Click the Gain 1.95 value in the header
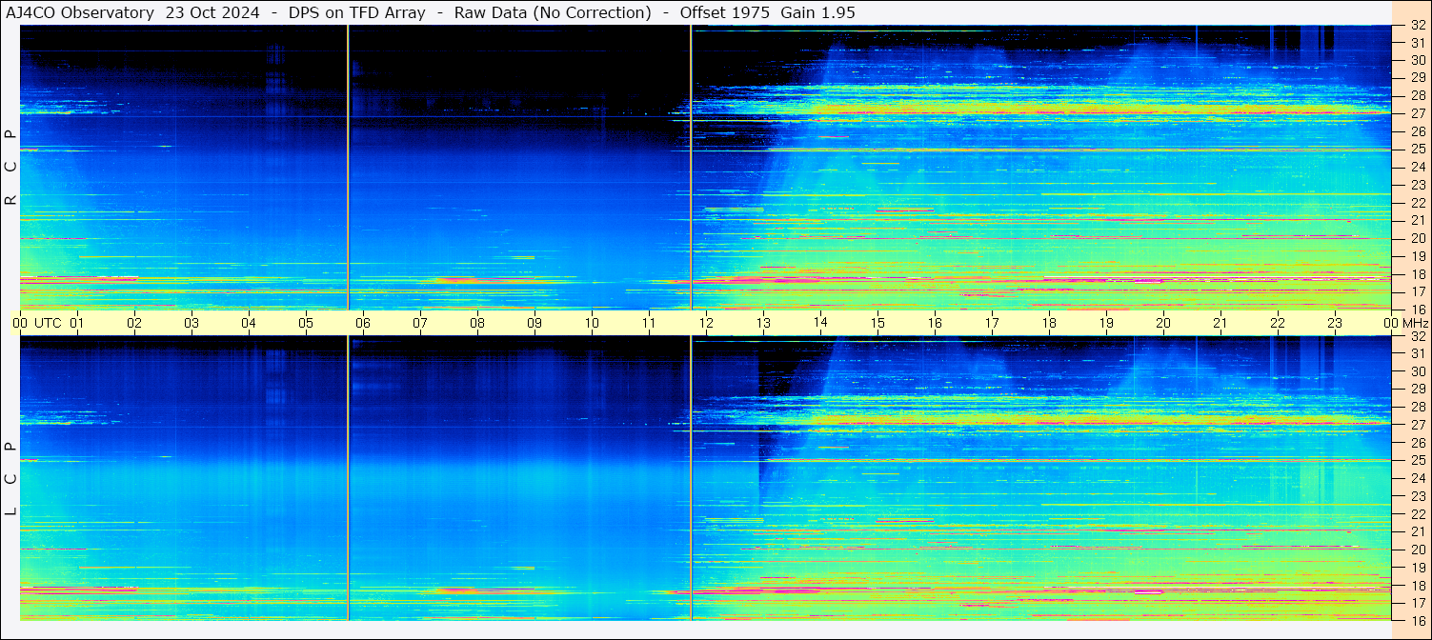1432x640 pixels. coord(817,12)
